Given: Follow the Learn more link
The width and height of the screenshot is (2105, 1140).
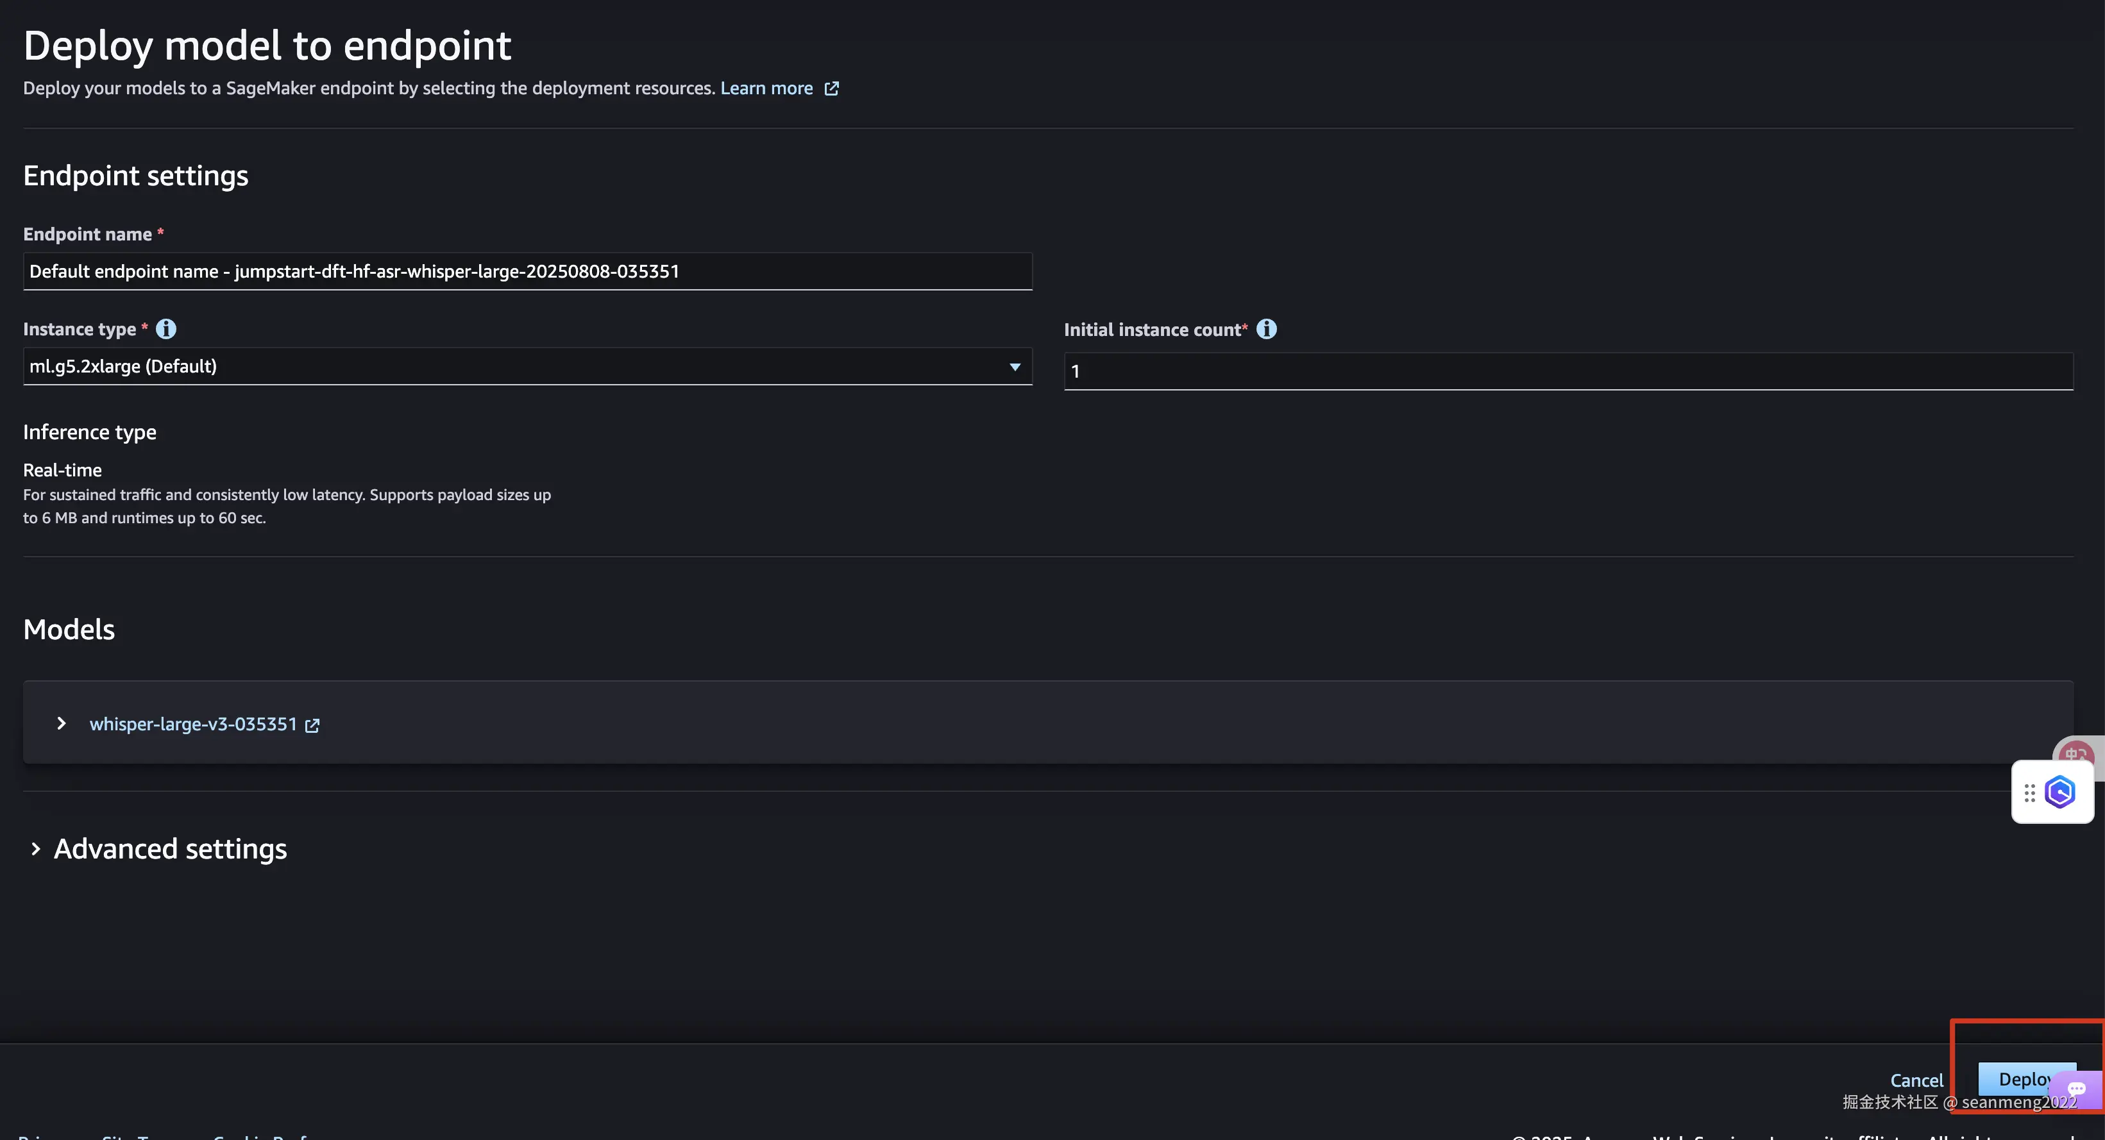Looking at the screenshot, I should click(766, 88).
